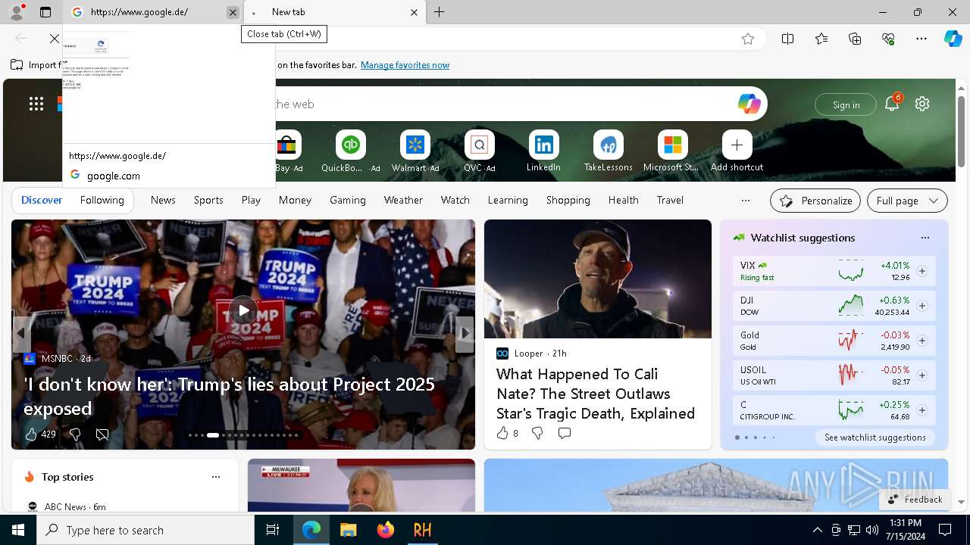
Task: Add this page to favorites star
Action: coord(748,39)
